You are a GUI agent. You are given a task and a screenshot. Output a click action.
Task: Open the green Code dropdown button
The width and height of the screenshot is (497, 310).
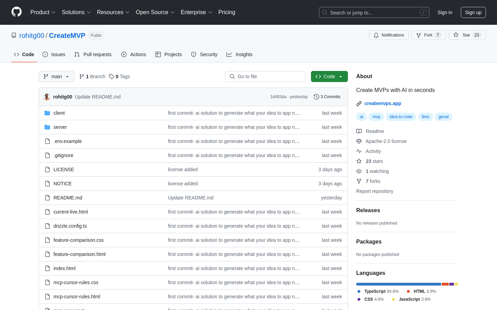coord(329,76)
